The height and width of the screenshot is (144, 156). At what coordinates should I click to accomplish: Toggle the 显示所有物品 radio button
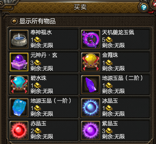(x=14, y=21)
